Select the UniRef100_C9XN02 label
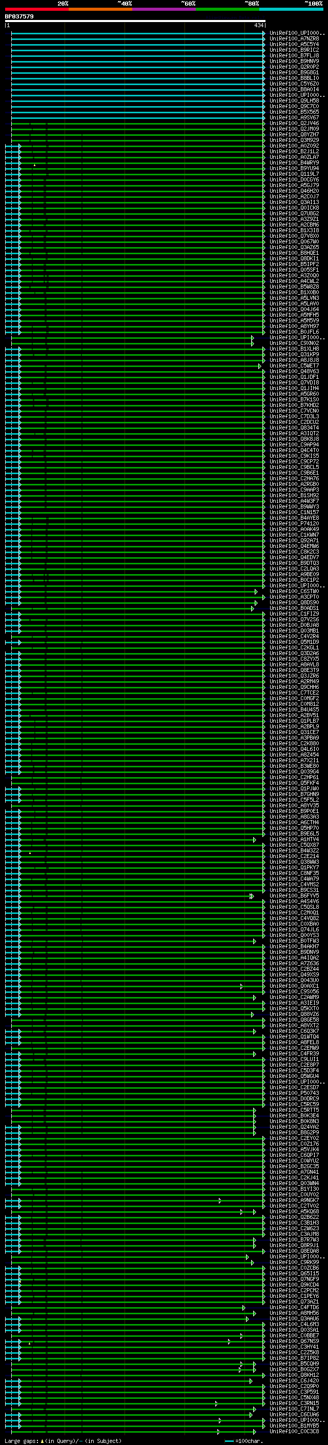The width and height of the screenshot is (328, 1445). (294, 343)
